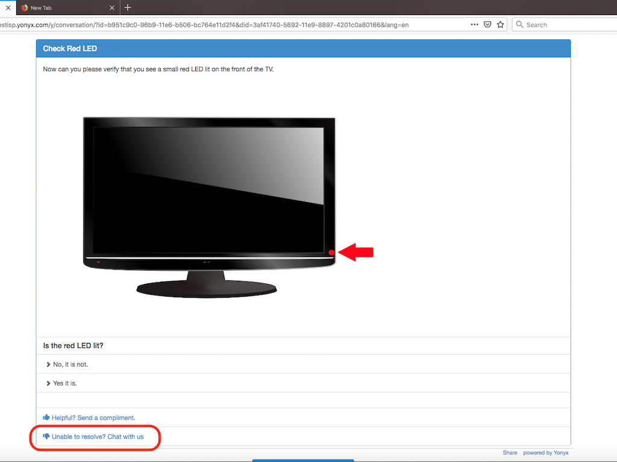The image size is (617, 462).
Task: Close the current leftmost tab
Action: click(x=8, y=7)
